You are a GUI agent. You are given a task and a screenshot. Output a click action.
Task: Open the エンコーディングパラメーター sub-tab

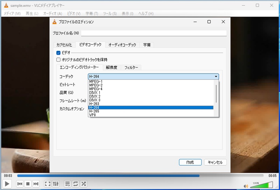79,67
